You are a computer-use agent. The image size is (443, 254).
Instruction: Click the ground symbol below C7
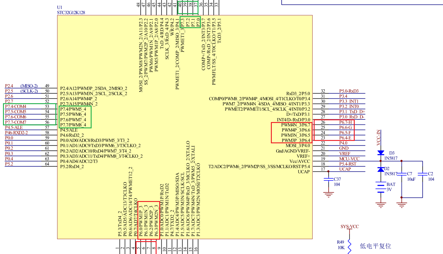tap(402, 205)
